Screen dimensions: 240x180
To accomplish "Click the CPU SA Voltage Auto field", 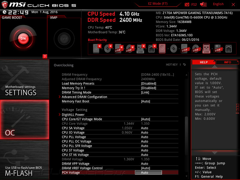I will pos(144,128).
